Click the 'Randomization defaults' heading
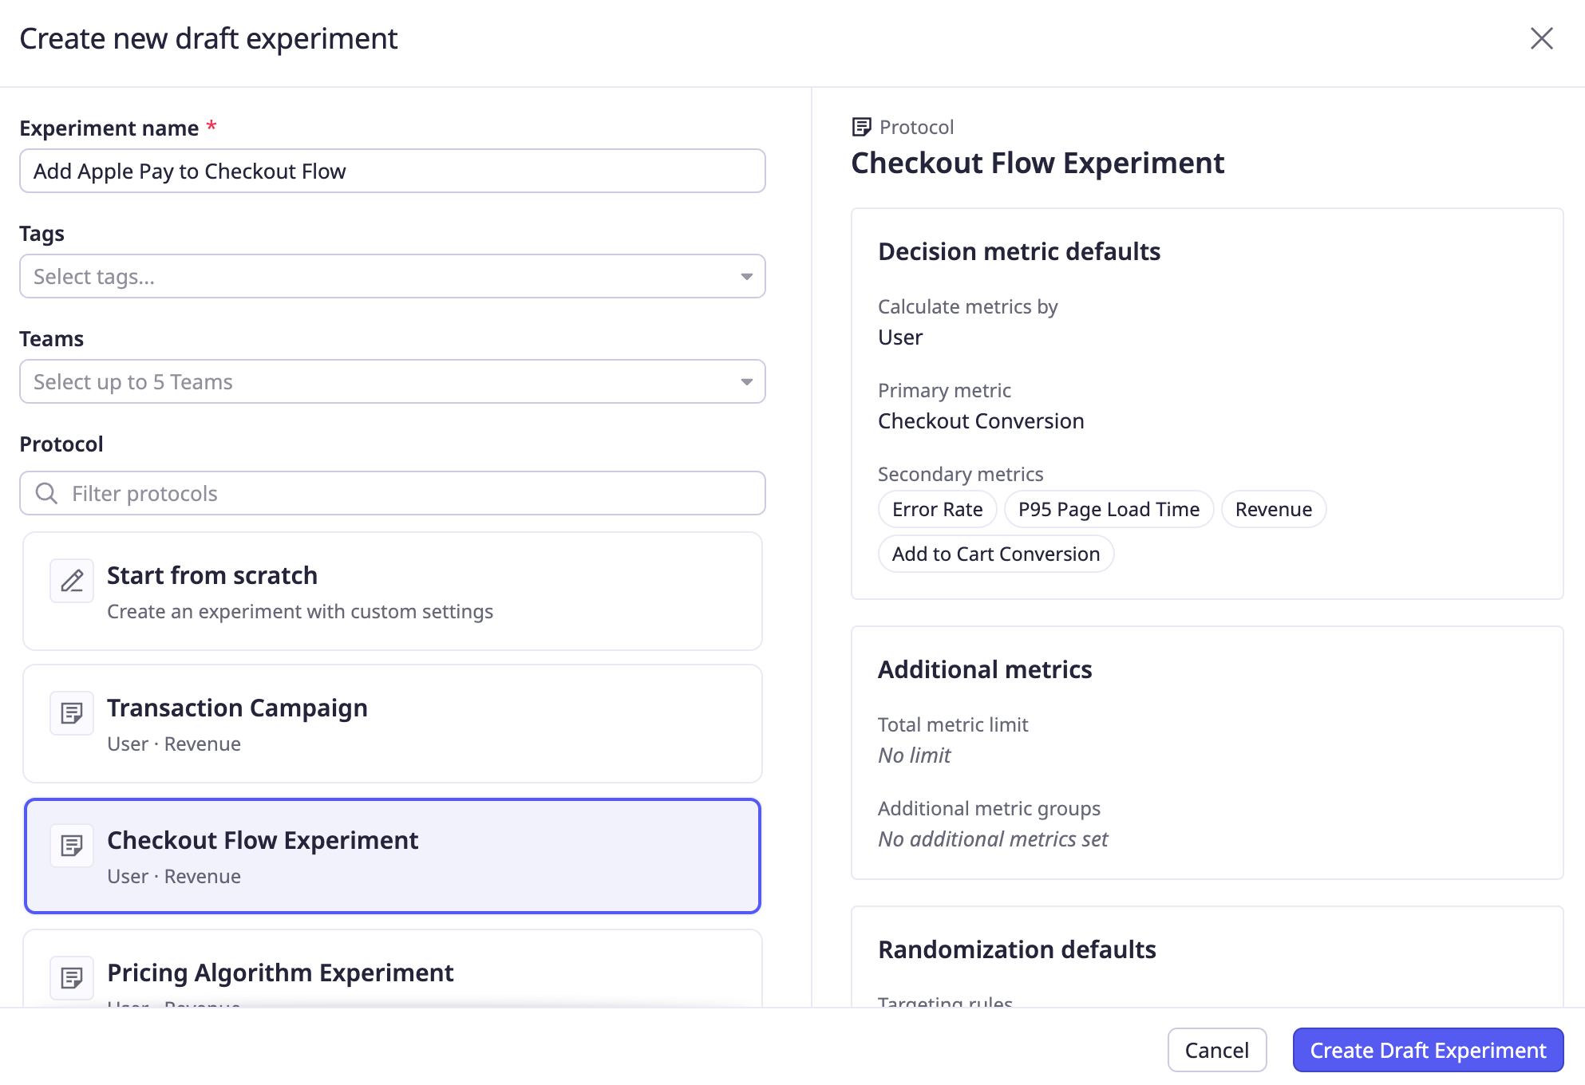Screen dimensions: 1585x1085 coord(1017,949)
